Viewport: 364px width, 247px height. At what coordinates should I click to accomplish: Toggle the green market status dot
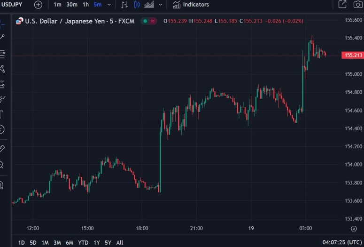click(145, 21)
